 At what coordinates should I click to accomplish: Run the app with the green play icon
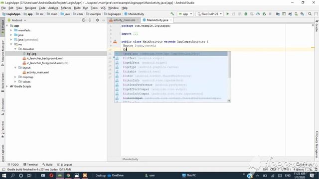click(x=228, y=14)
